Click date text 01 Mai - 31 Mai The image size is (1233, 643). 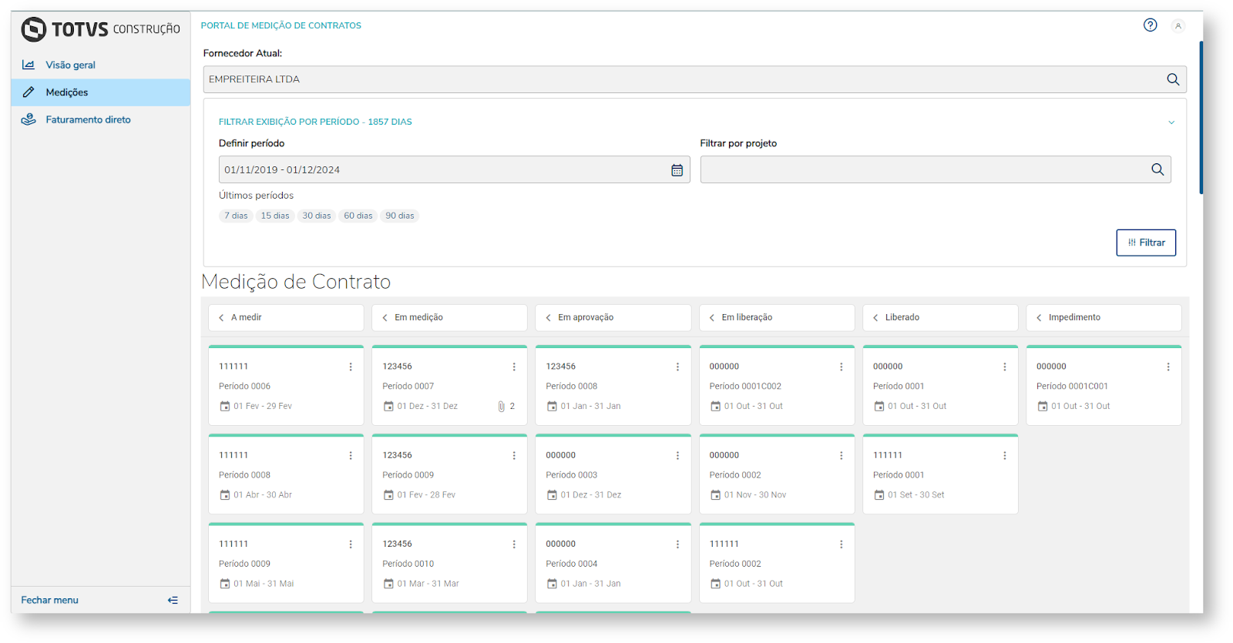[x=264, y=584]
